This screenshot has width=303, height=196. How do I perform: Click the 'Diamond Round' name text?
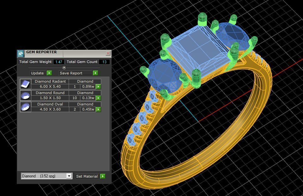coord(50,93)
